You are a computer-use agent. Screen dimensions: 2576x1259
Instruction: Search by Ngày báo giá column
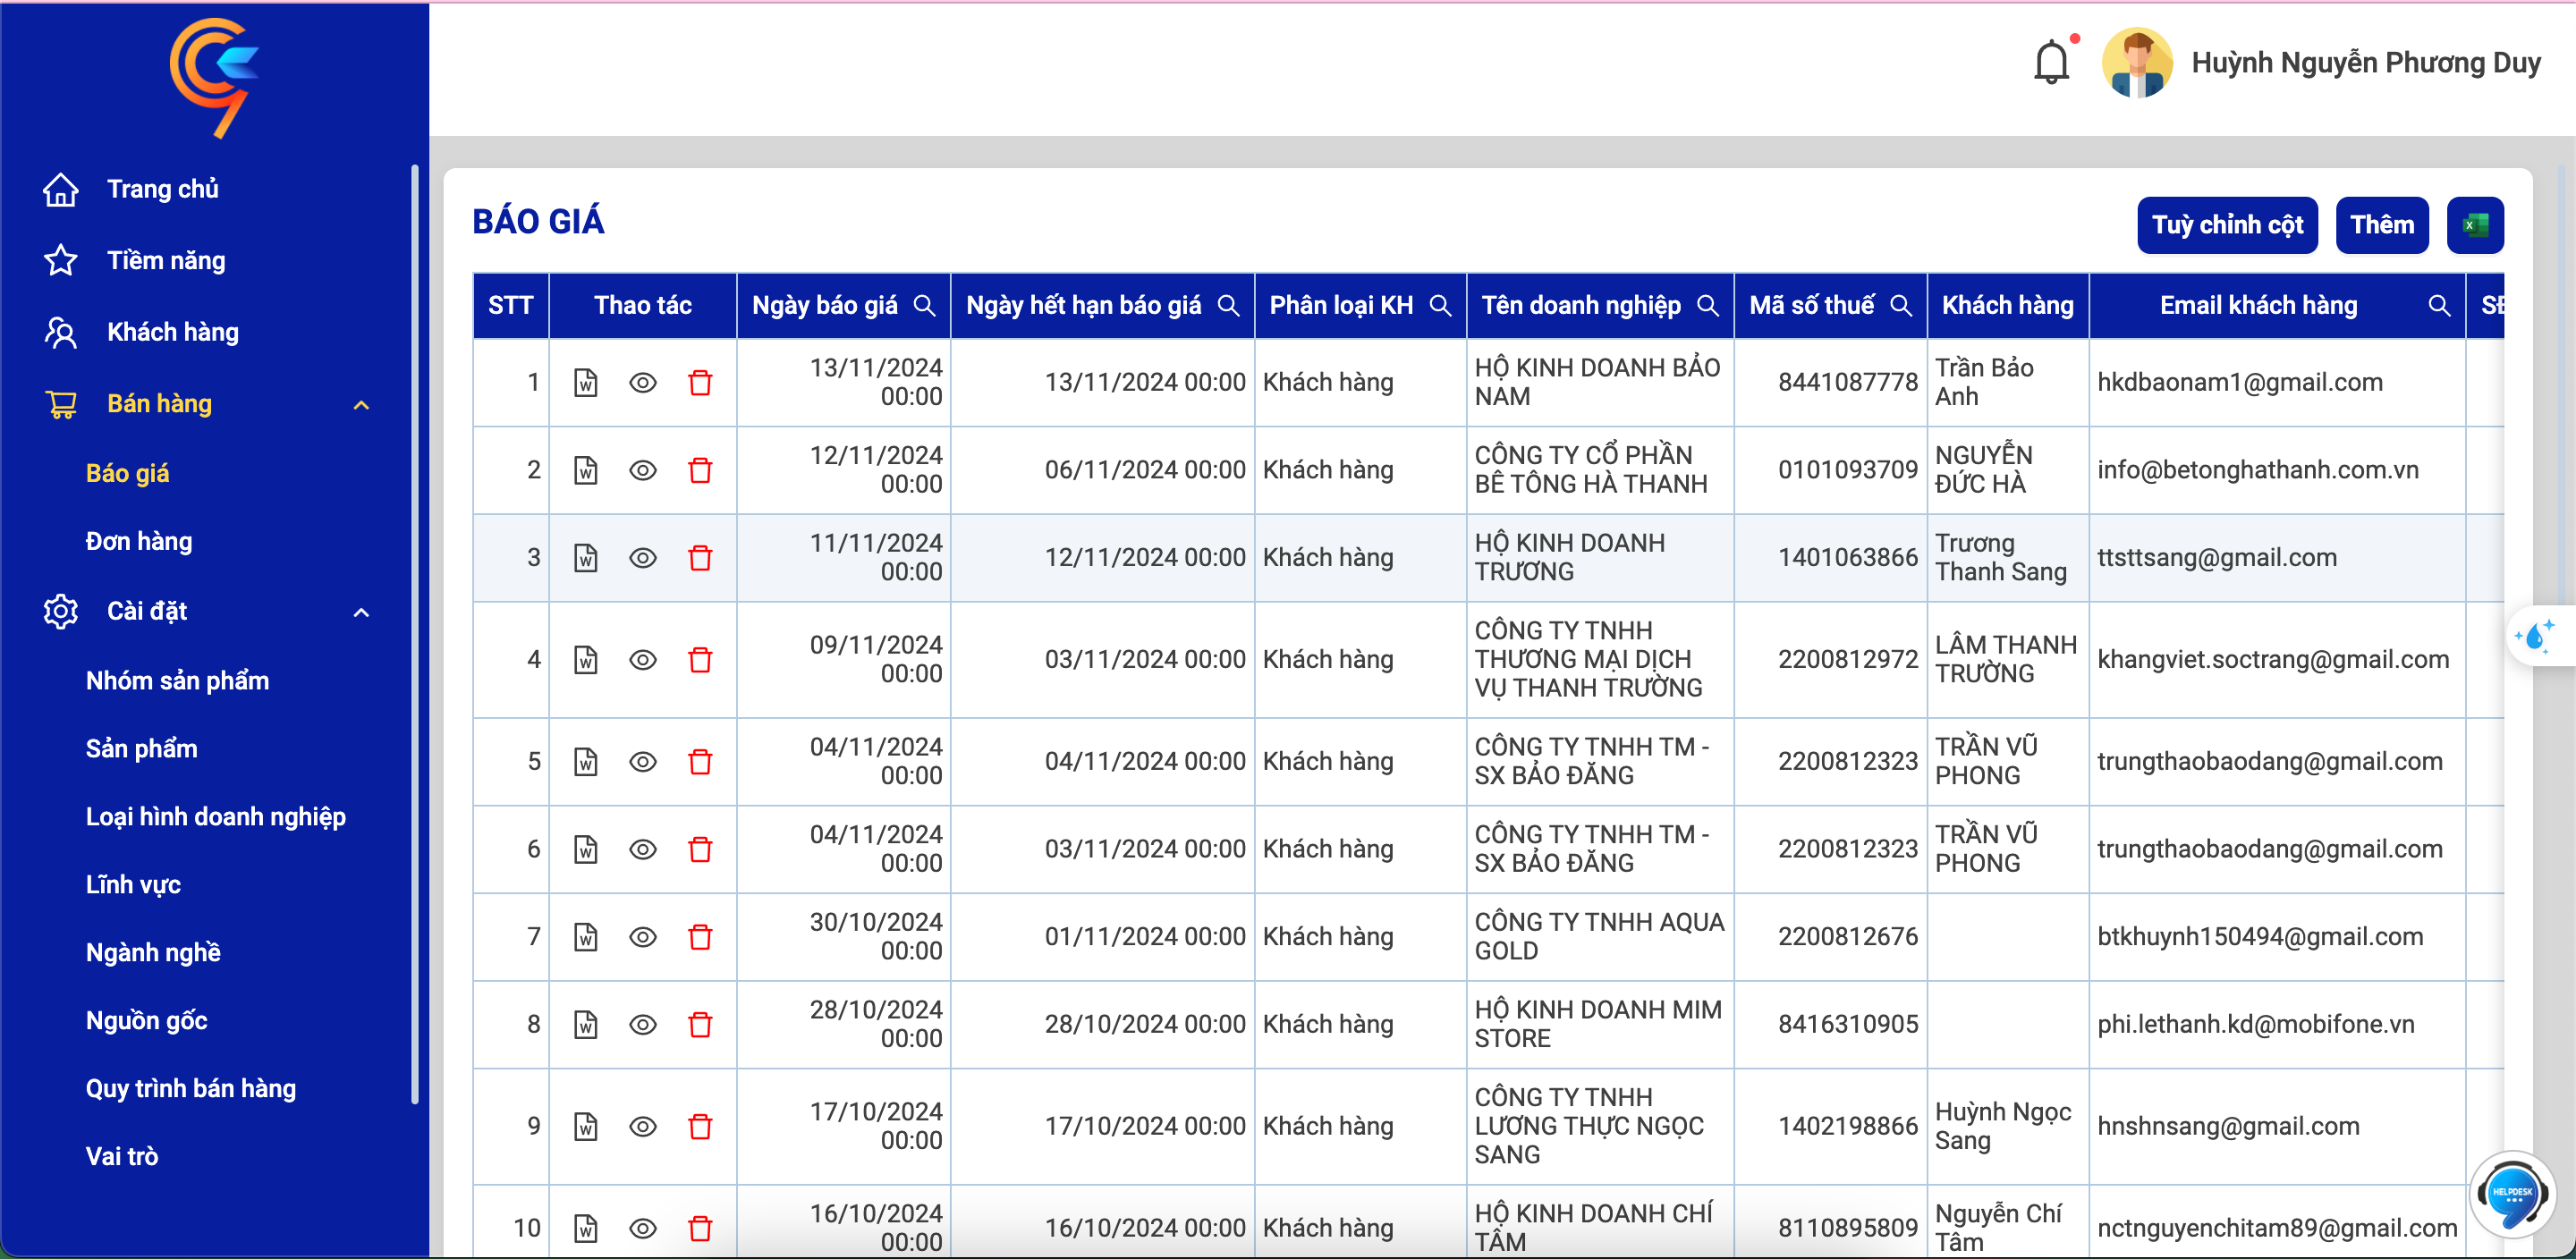(925, 306)
